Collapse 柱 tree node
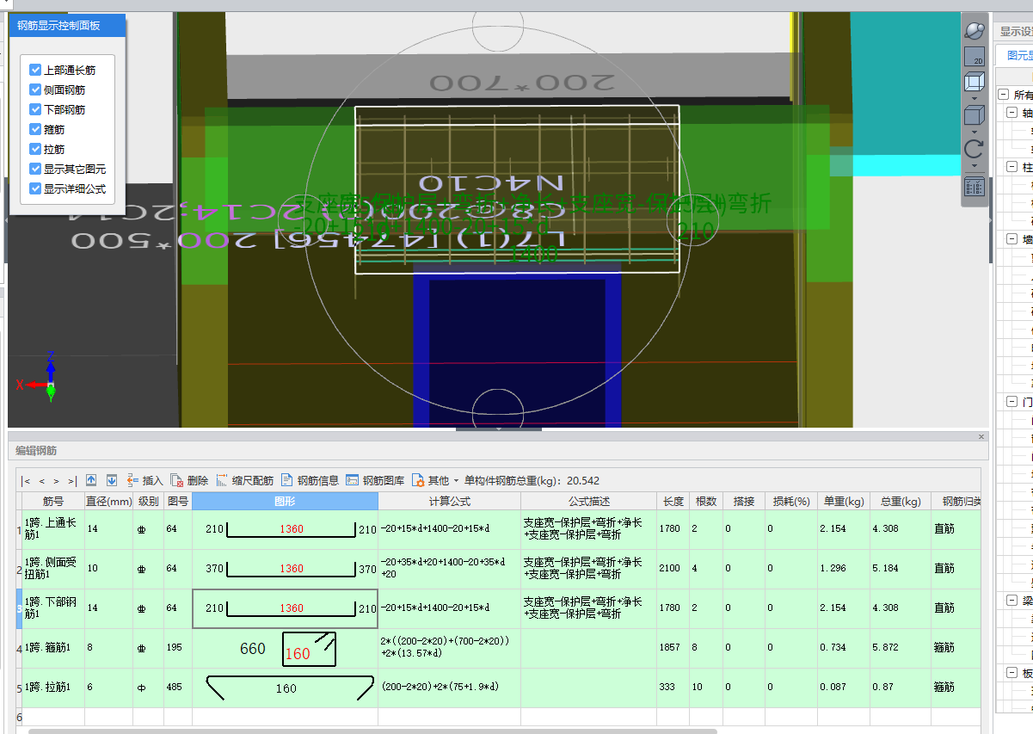1033x734 pixels. [1012, 167]
